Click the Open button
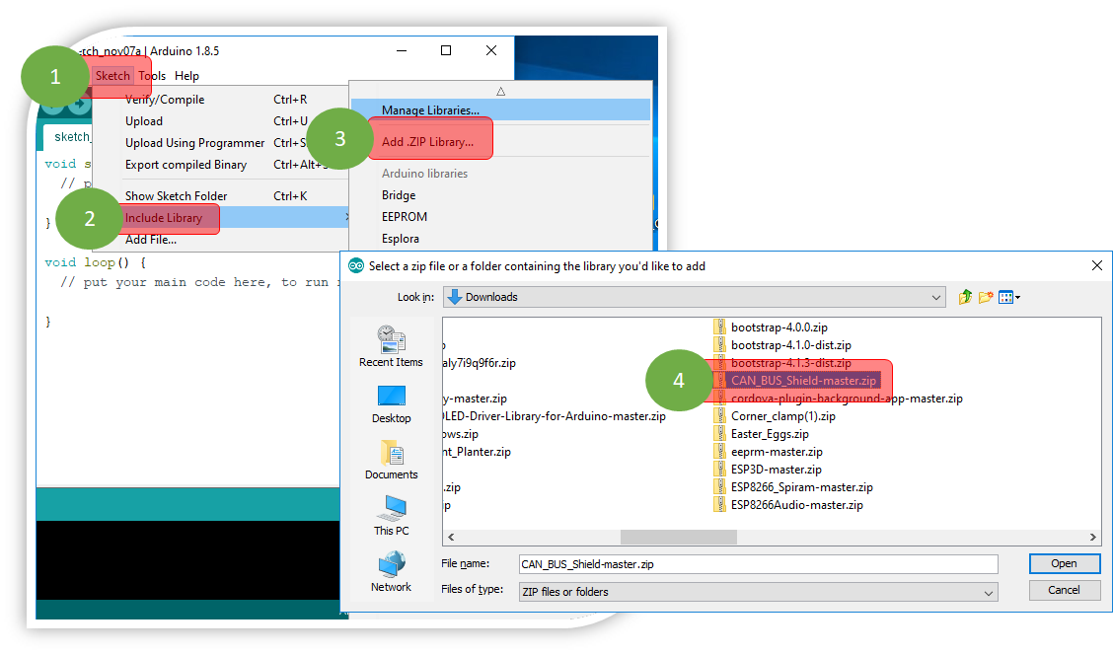 [1064, 563]
